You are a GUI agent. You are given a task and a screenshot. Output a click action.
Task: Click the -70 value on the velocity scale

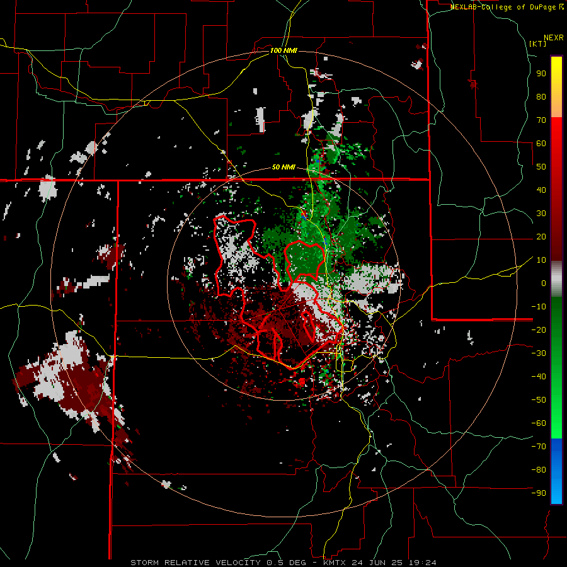(539, 447)
